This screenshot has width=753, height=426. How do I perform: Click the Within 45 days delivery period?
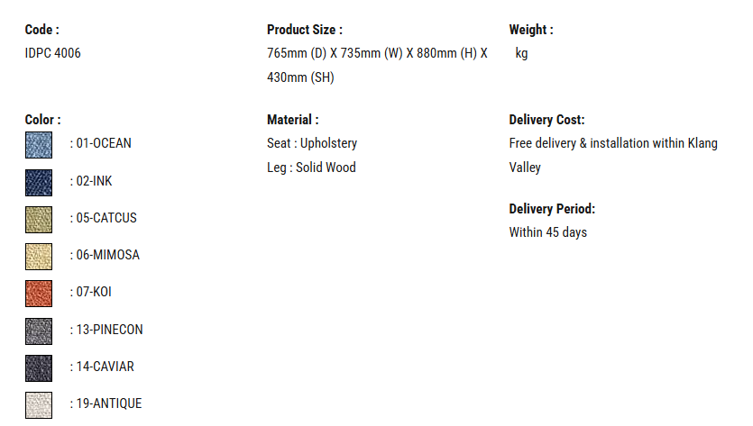(548, 232)
